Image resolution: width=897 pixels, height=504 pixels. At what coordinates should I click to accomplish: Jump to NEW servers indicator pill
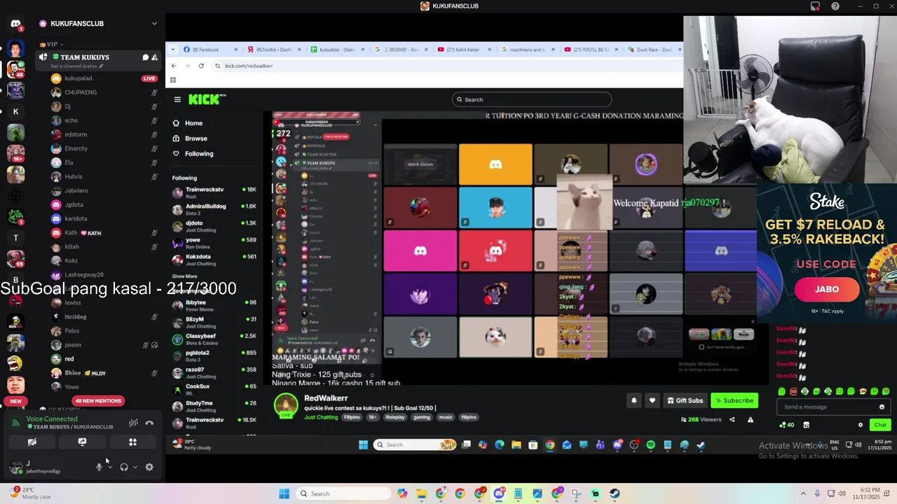click(15, 401)
